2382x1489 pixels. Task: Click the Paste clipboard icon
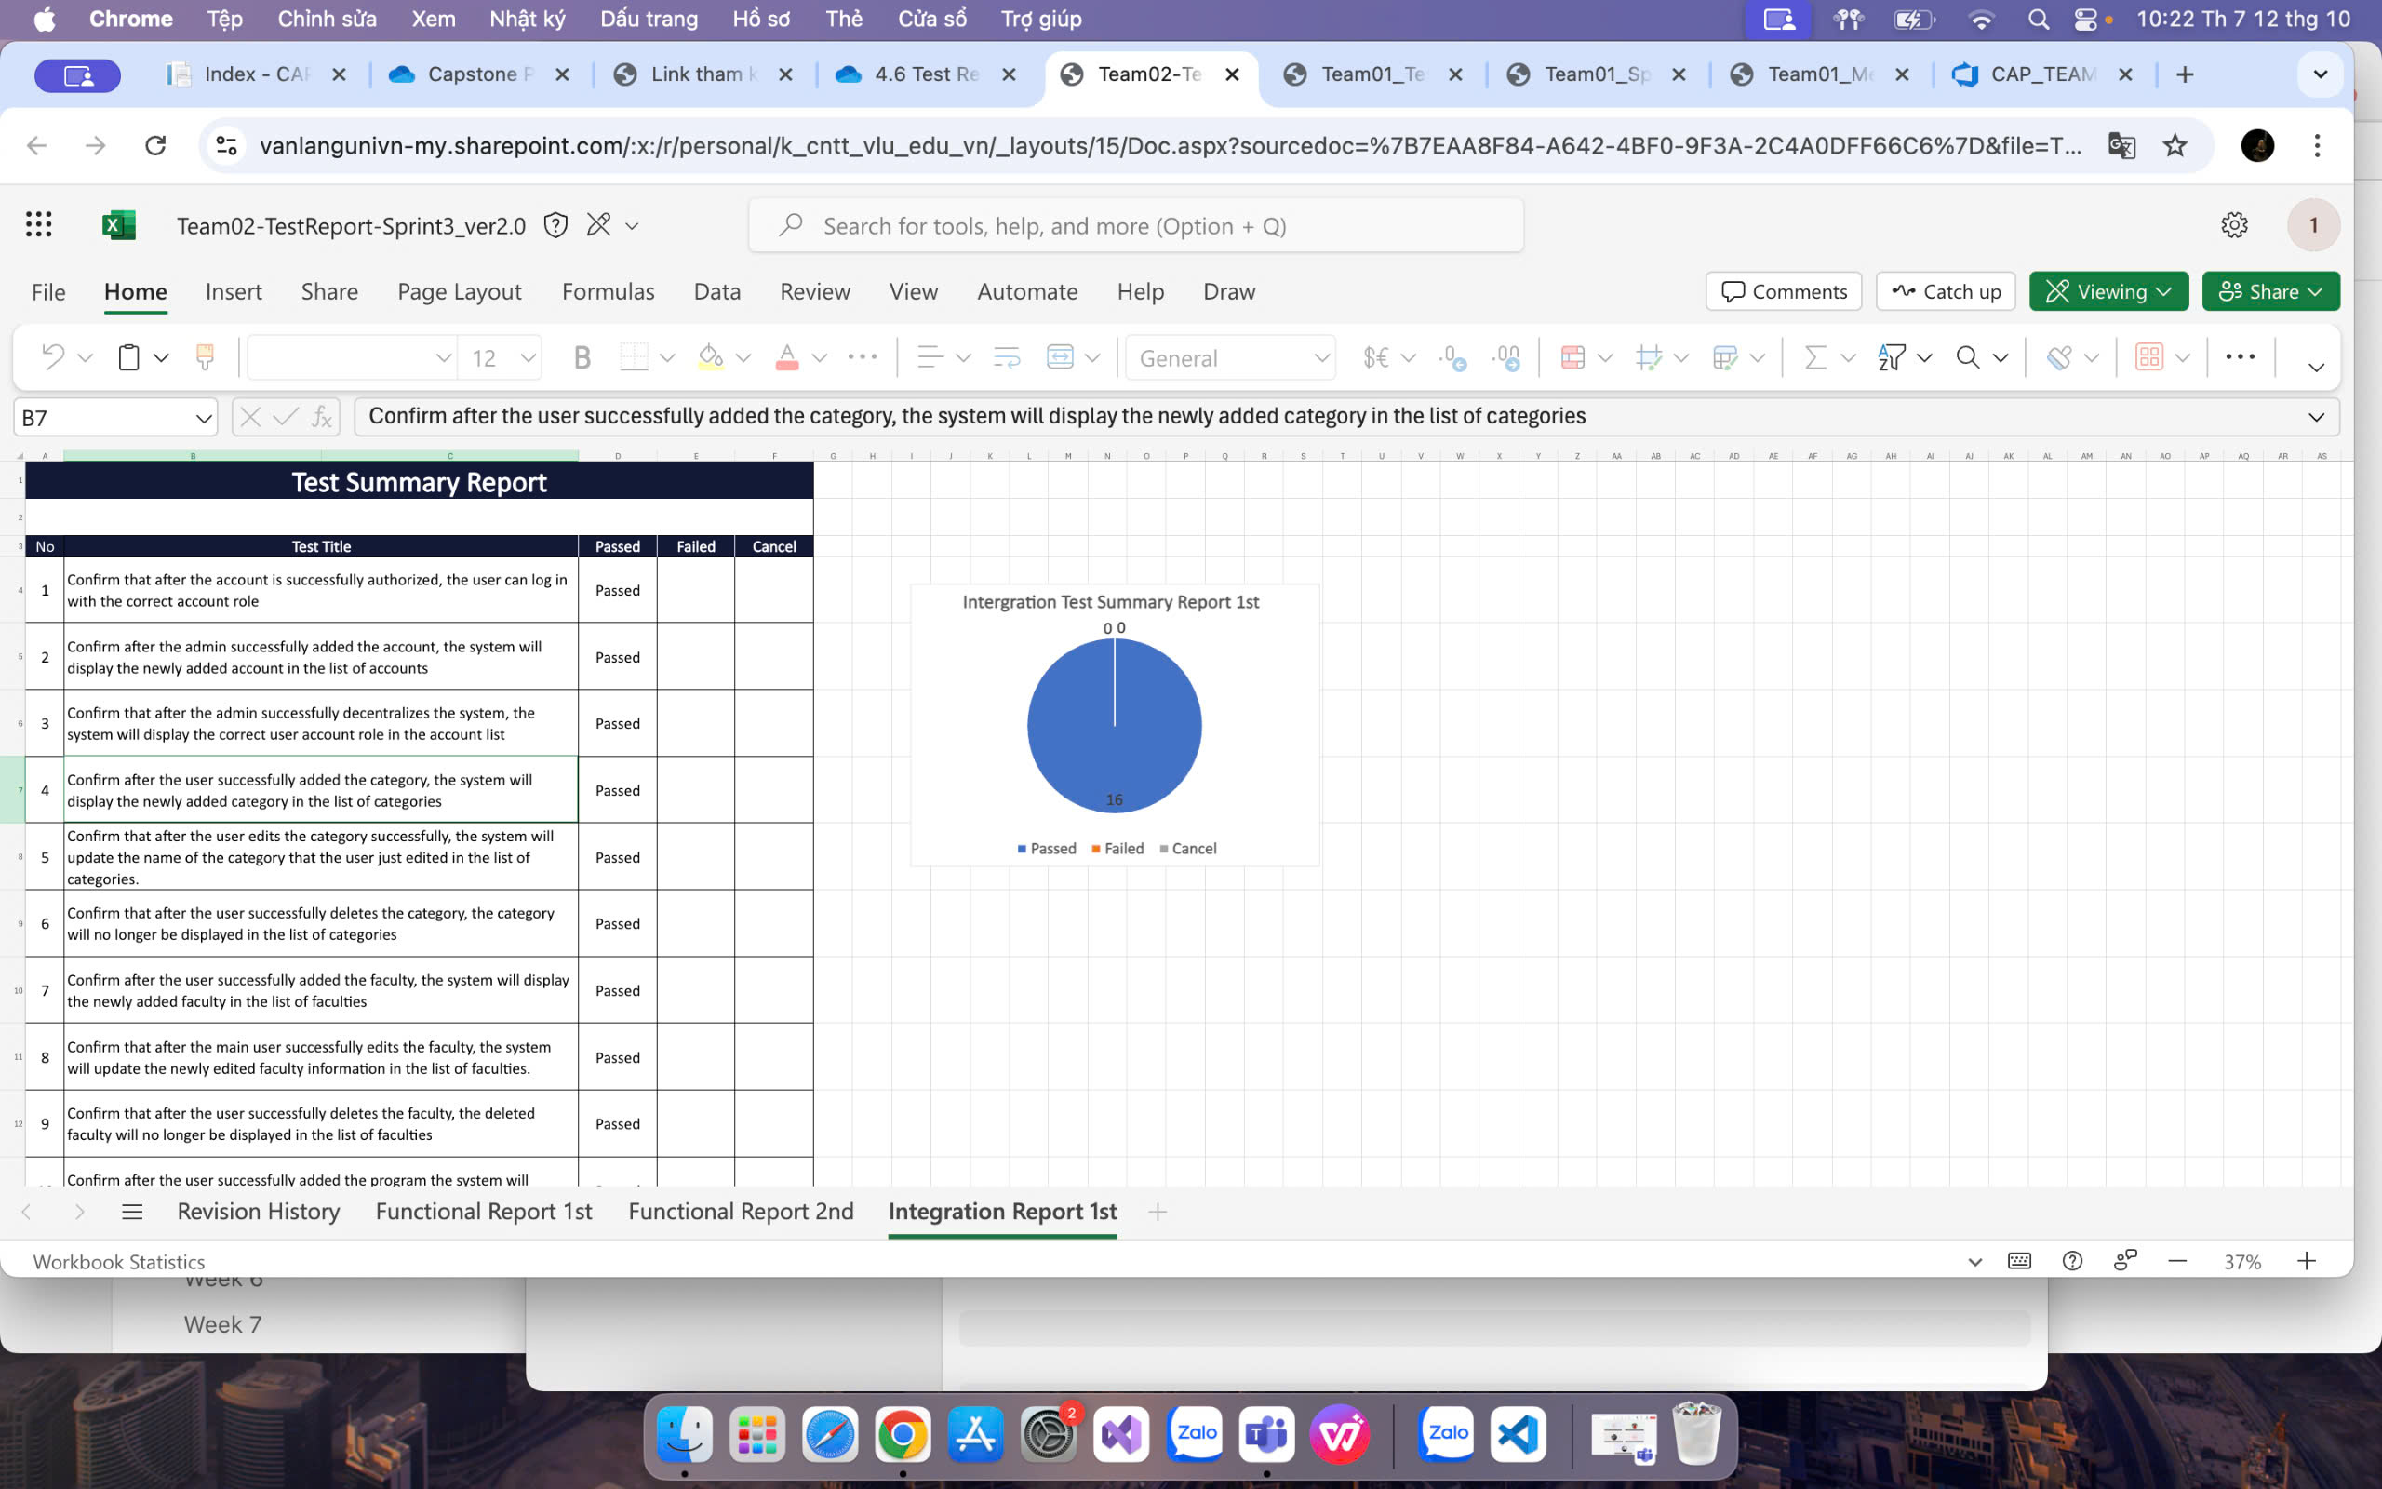tap(129, 357)
